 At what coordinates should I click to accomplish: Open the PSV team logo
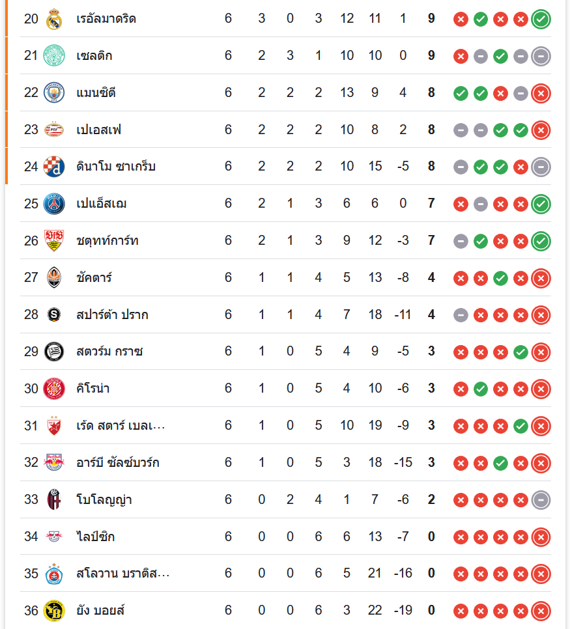tap(53, 130)
